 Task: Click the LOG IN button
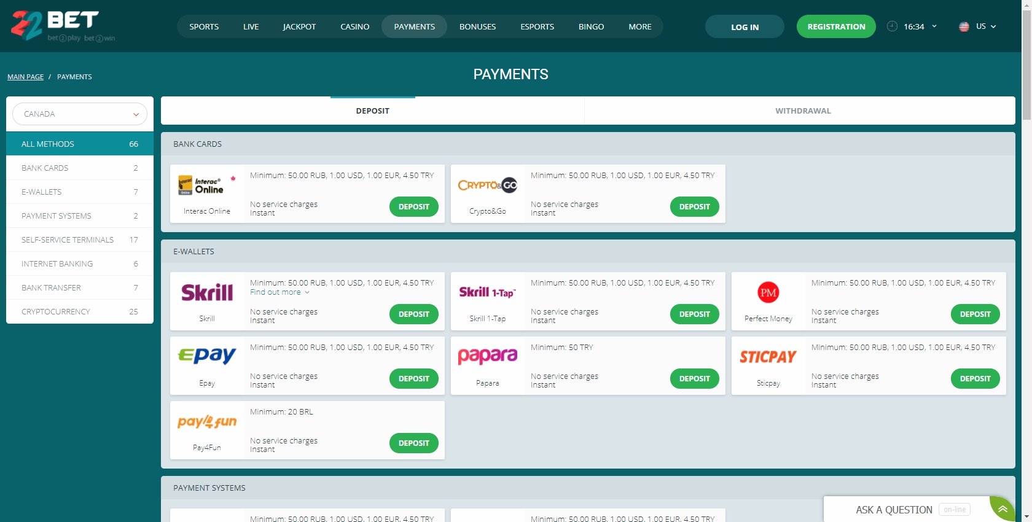click(x=745, y=26)
